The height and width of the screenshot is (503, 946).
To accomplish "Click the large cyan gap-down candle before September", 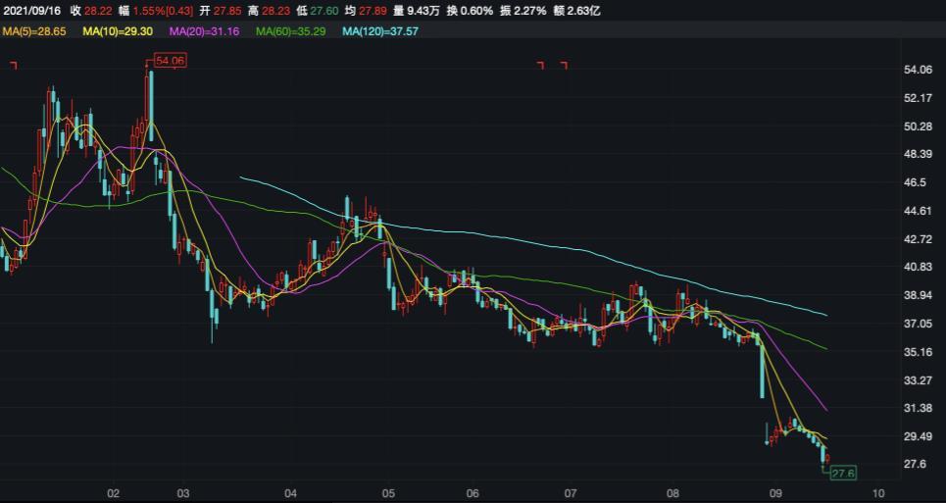I will coord(762,372).
